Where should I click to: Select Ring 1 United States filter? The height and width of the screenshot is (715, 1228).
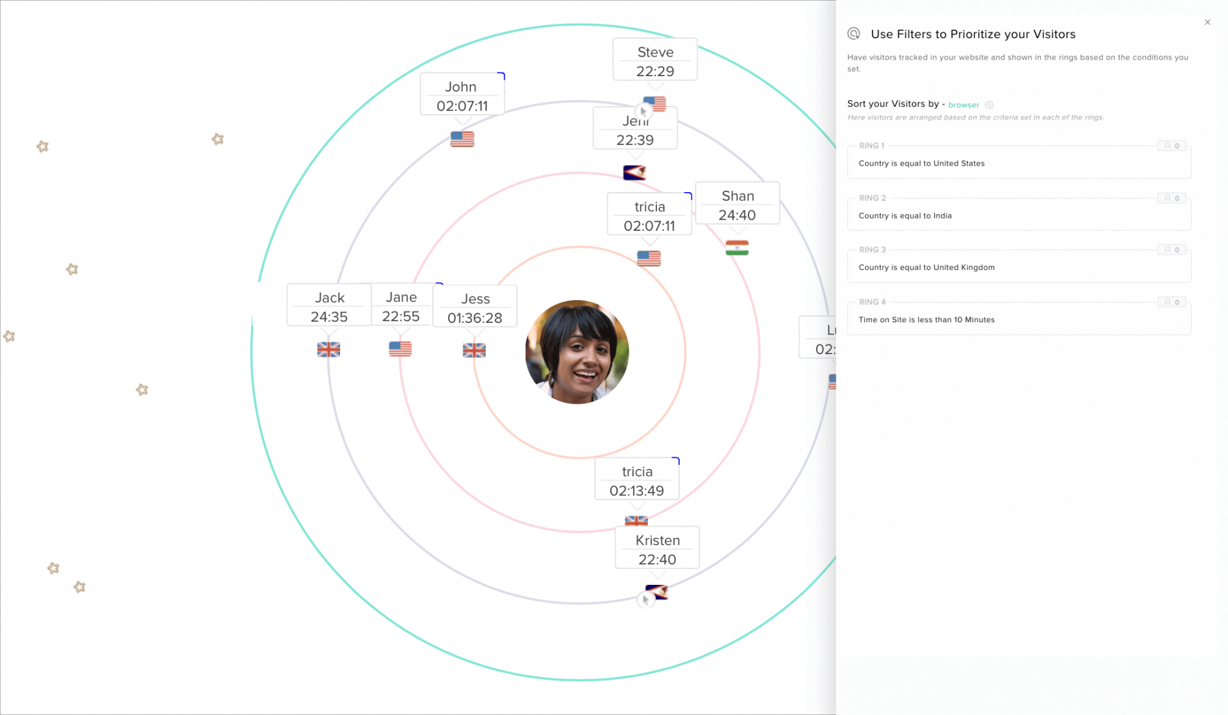click(x=1019, y=163)
